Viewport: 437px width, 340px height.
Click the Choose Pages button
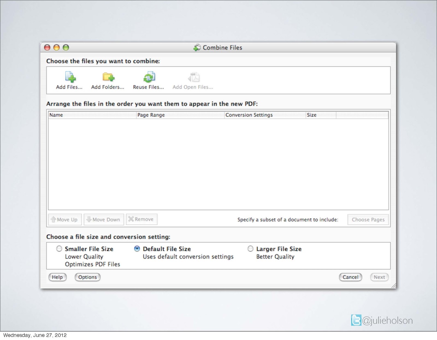pos(368,220)
